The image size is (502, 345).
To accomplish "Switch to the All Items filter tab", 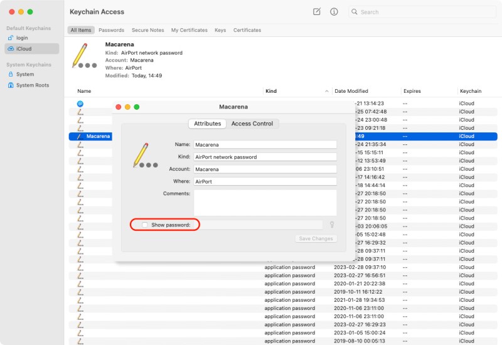I will pos(81,30).
